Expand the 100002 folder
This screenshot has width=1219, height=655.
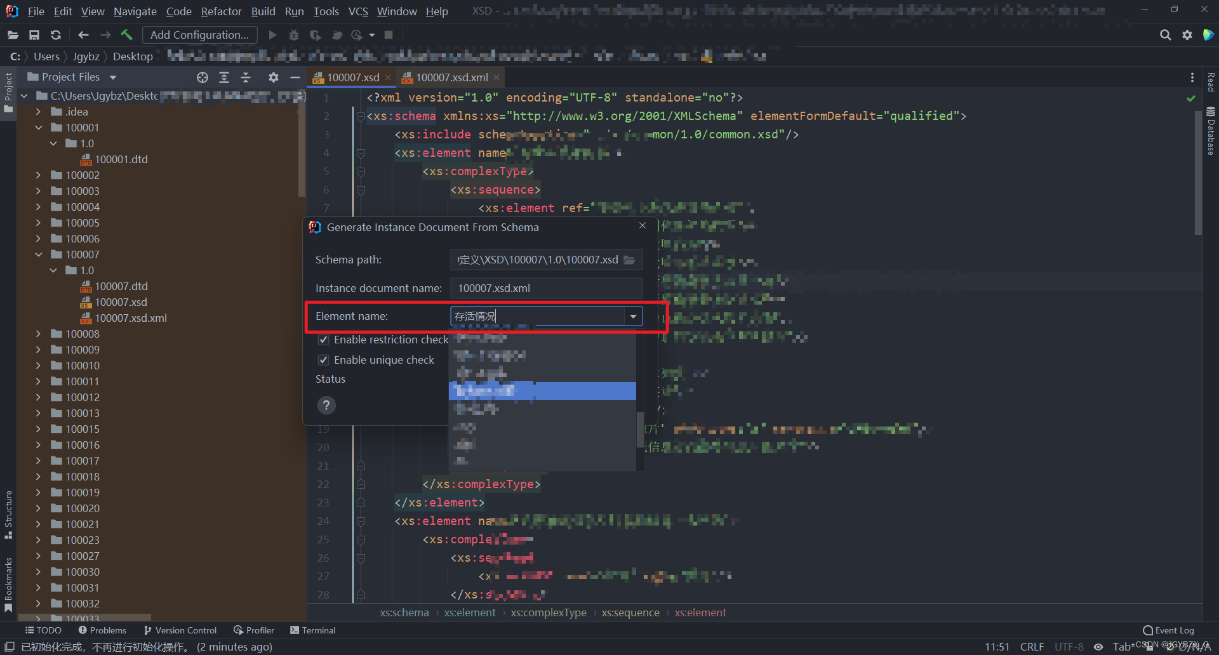(39, 175)
